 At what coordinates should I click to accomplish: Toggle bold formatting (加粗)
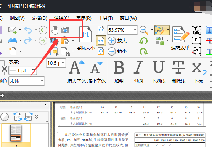click(119, 72)
